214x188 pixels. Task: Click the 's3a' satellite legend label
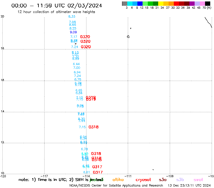[x=163, y=180]
